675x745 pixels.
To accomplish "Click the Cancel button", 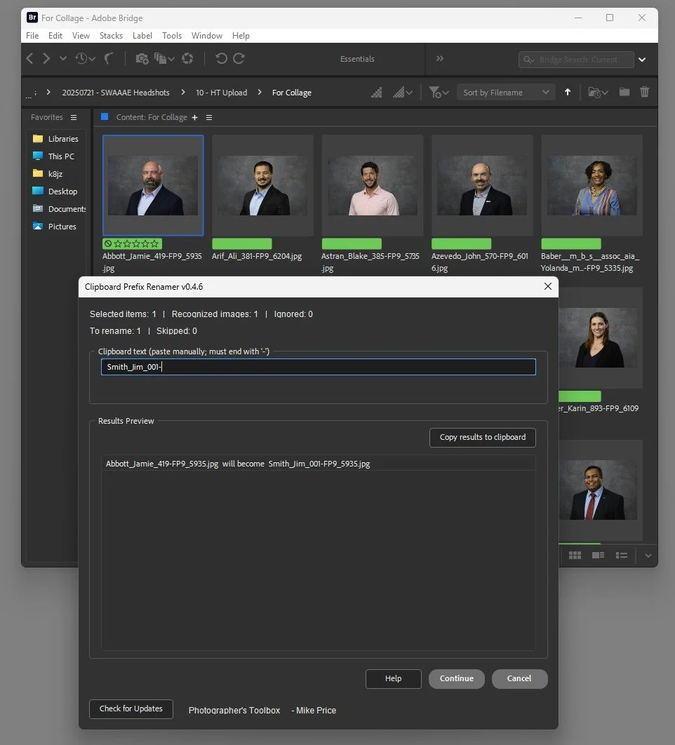I will (x=519, y=678).
